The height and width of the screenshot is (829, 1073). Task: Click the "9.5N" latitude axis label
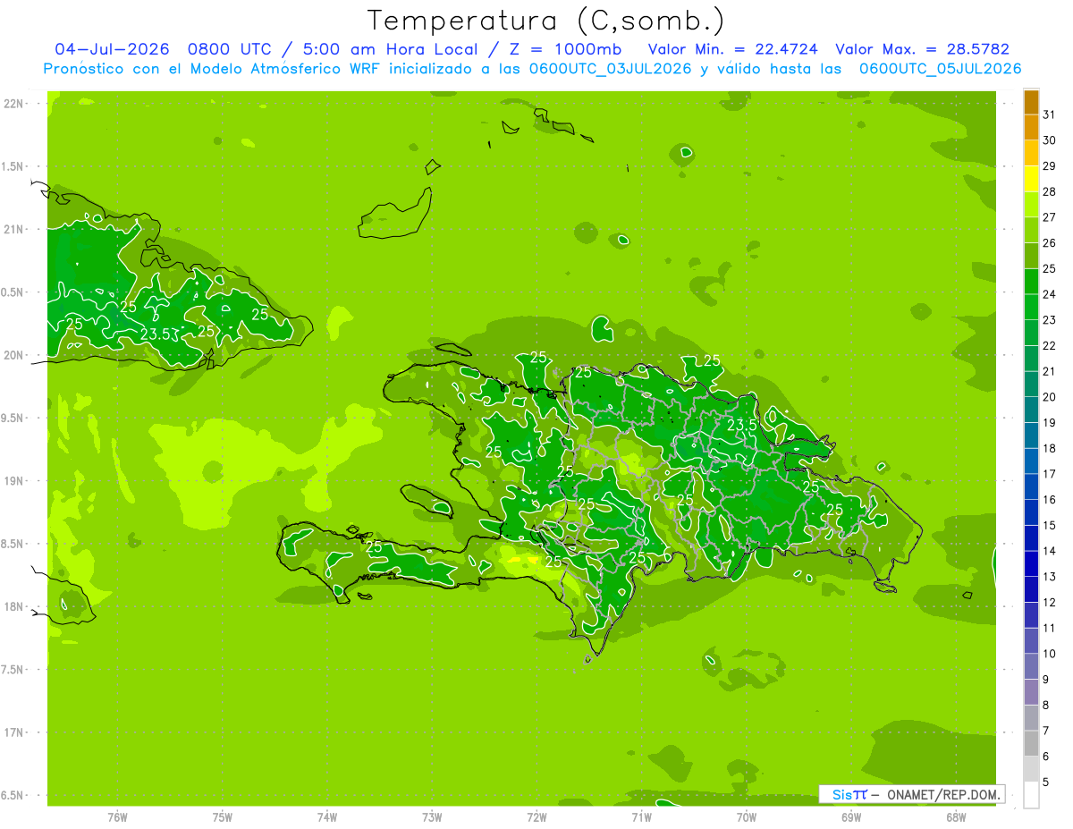coord(13,418)
